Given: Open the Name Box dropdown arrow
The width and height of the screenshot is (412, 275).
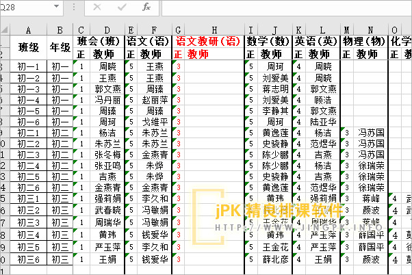Looking at the screenshot, I should click(56, 6).
